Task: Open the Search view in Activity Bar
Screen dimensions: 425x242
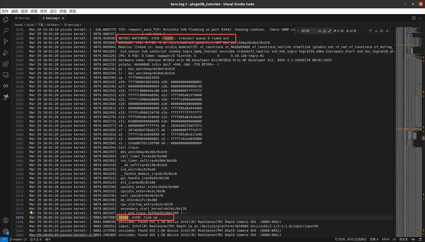Action: point(5,30)
